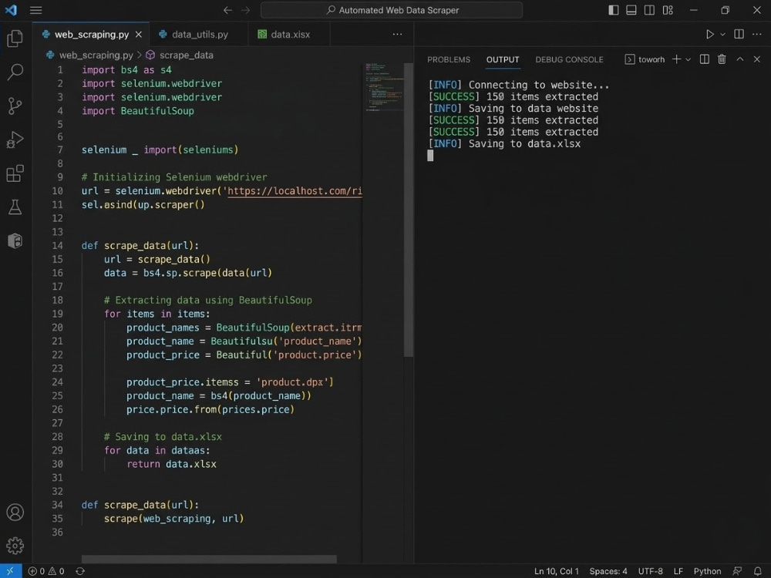Split the panel terminal
The height and width of the screenshot is (578, 771).
pos(704,59)
